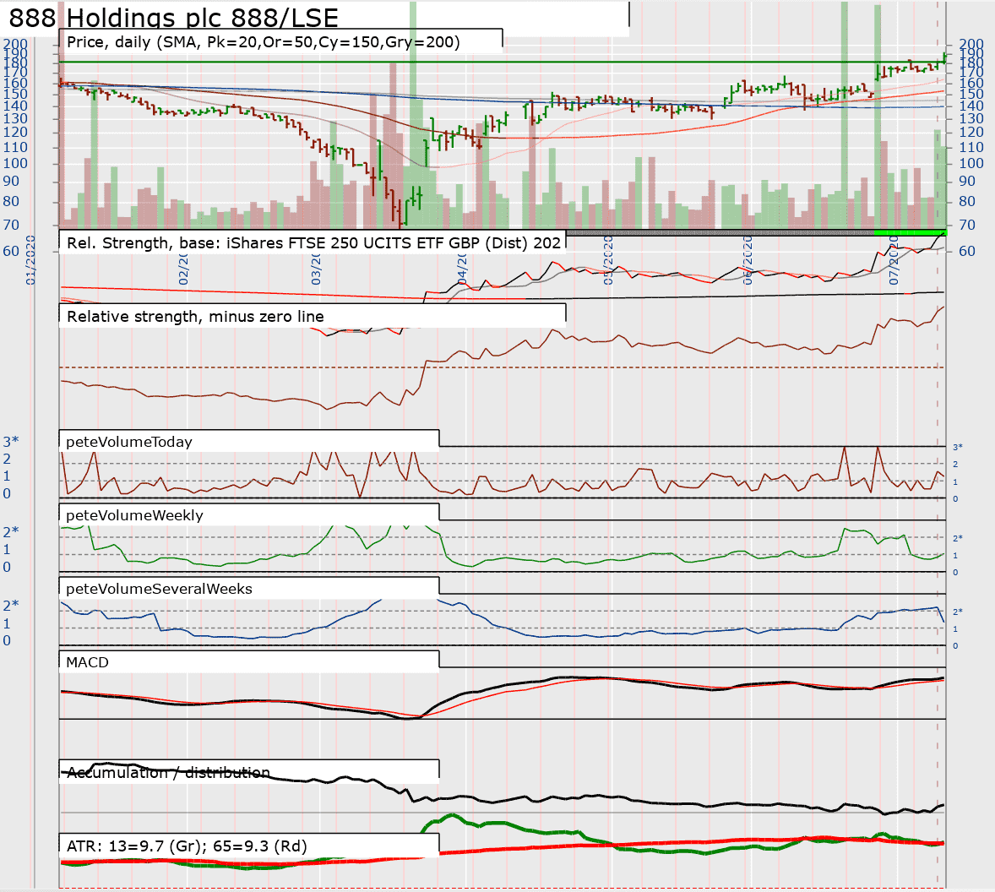
Task: Select the Accumulation / distribution panel label
Action: coord(168,772)
